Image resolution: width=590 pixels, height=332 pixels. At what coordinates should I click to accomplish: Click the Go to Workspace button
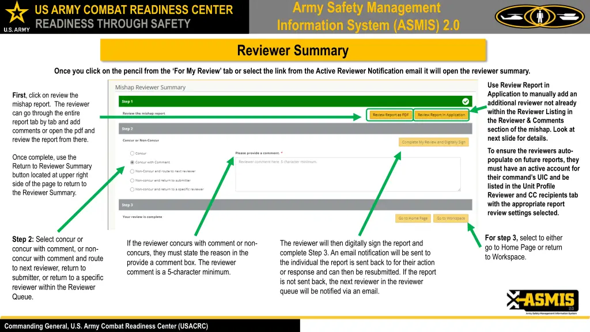coord(451,218)
